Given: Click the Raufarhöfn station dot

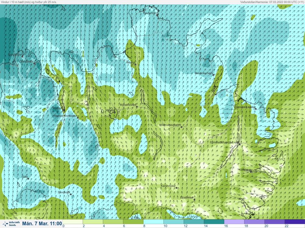Looking at the screenshot, I should [x=157, y=15].
